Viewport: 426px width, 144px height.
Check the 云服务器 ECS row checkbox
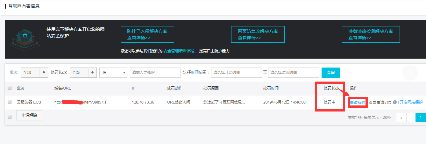[10, 102]
